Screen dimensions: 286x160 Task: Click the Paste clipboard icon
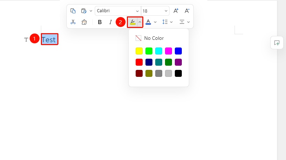[84, 11]
